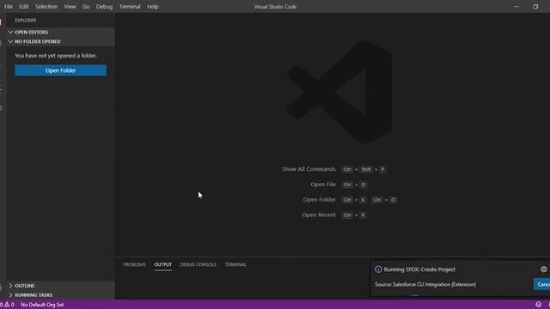
Task: Click 'No Default Org Set' in status bar
Action: pos(42,305)
